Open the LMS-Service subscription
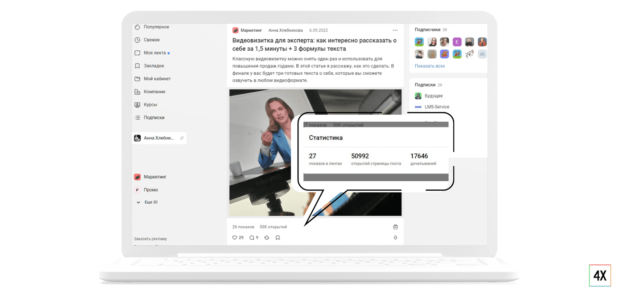This screenshot has width=619, height=295. tap(432, 107)
